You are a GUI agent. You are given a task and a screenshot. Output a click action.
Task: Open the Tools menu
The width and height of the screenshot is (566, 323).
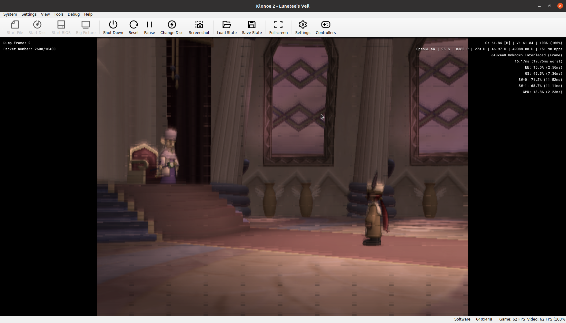[59, 14]
